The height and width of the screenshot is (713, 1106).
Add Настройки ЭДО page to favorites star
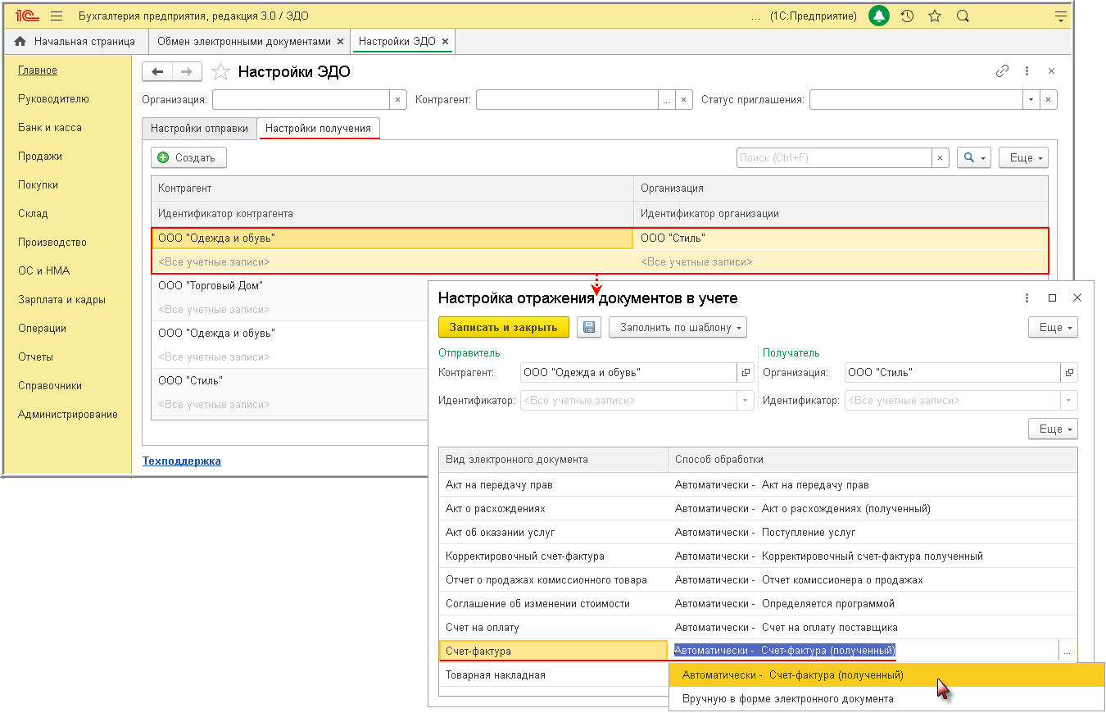[220, 71]
